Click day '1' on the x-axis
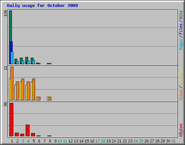185x145 pixels. pos(12,141)
